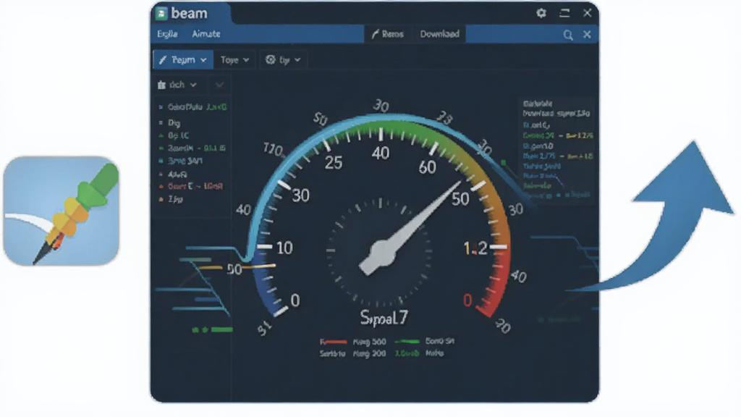
Task: Click the dimmed chevron beside the "ich" dropdown
Action: 219,85
